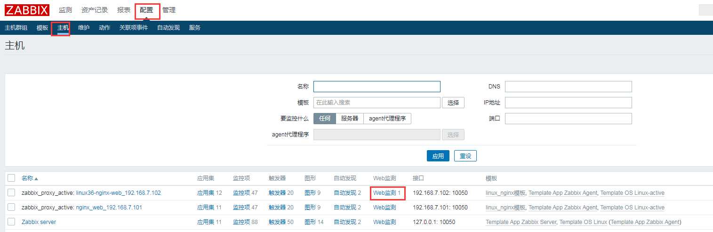
Task: Open 监控项 47 for nginx_web_192.168.7.101
Action: tap(241, 208)
